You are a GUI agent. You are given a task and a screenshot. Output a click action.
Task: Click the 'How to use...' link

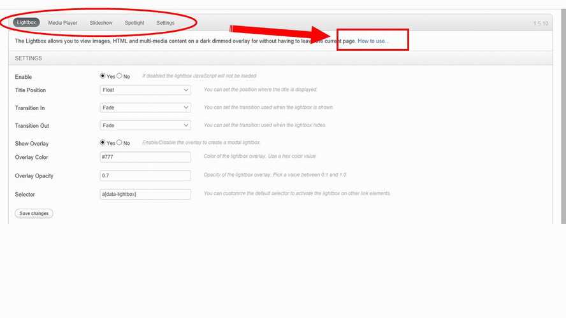pyautogui.click(x=373, y=41)
